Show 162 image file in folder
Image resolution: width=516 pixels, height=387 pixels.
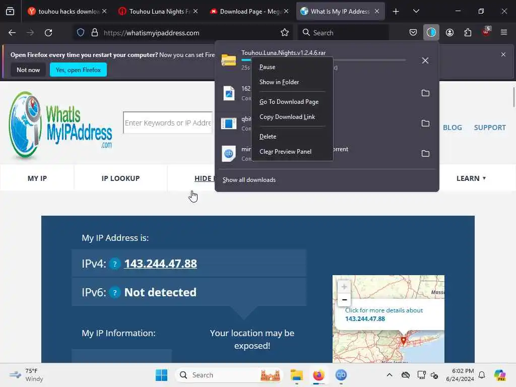[425, 93]
